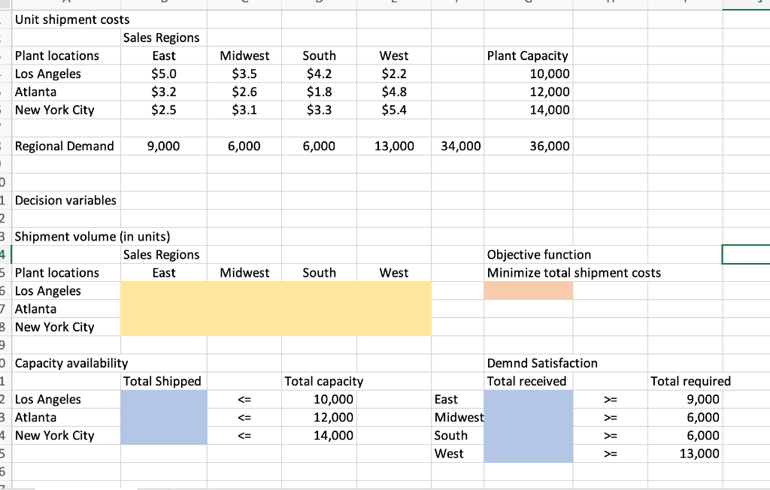
Task: Select the "Shipment volume (in units)" heading
Action: point(92,237)
